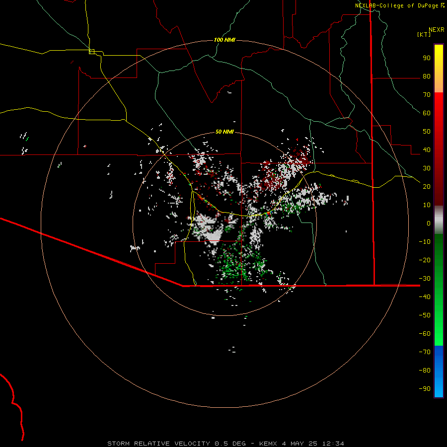Click the -20 value on the color scale
447x447 pixels.
pos(425,260)
